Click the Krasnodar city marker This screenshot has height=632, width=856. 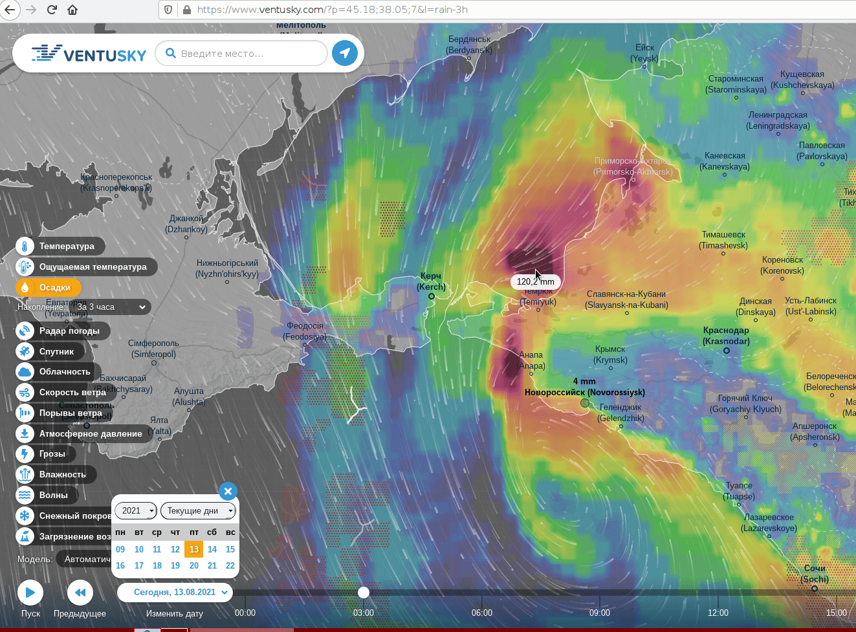coord(727,351)
